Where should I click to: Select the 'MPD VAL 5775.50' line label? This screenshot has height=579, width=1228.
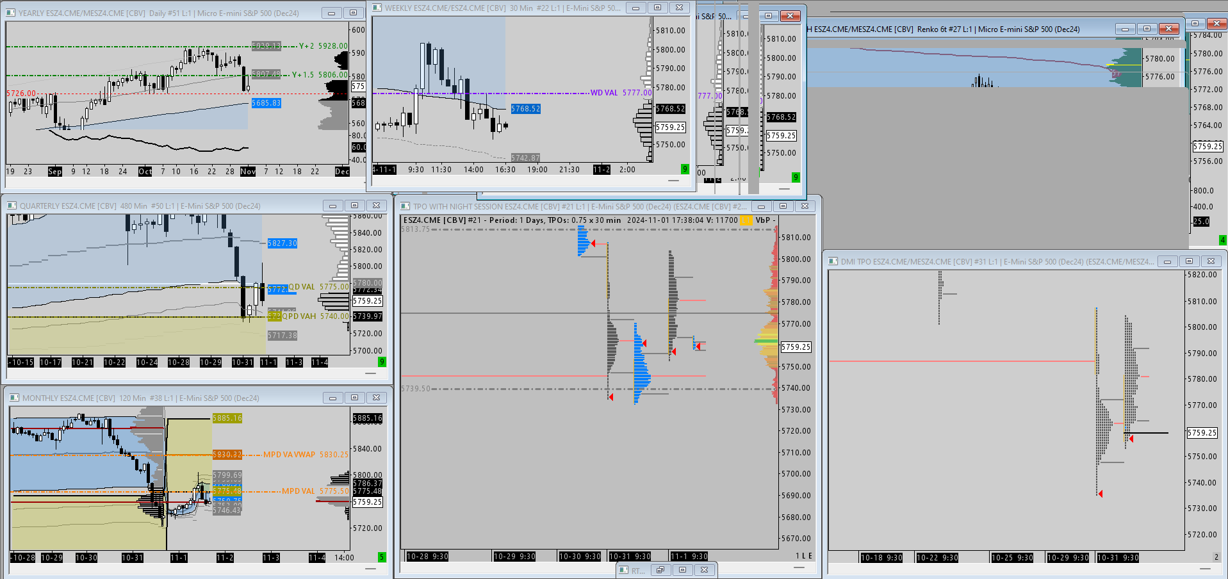316,491
